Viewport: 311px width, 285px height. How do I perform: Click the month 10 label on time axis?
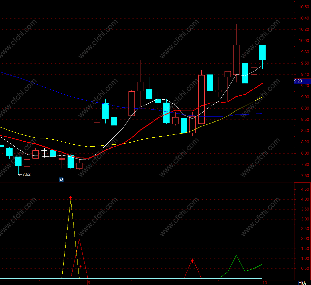click(x=265, y=283)
